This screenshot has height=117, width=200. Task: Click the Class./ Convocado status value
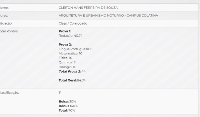tap(73, 23)
